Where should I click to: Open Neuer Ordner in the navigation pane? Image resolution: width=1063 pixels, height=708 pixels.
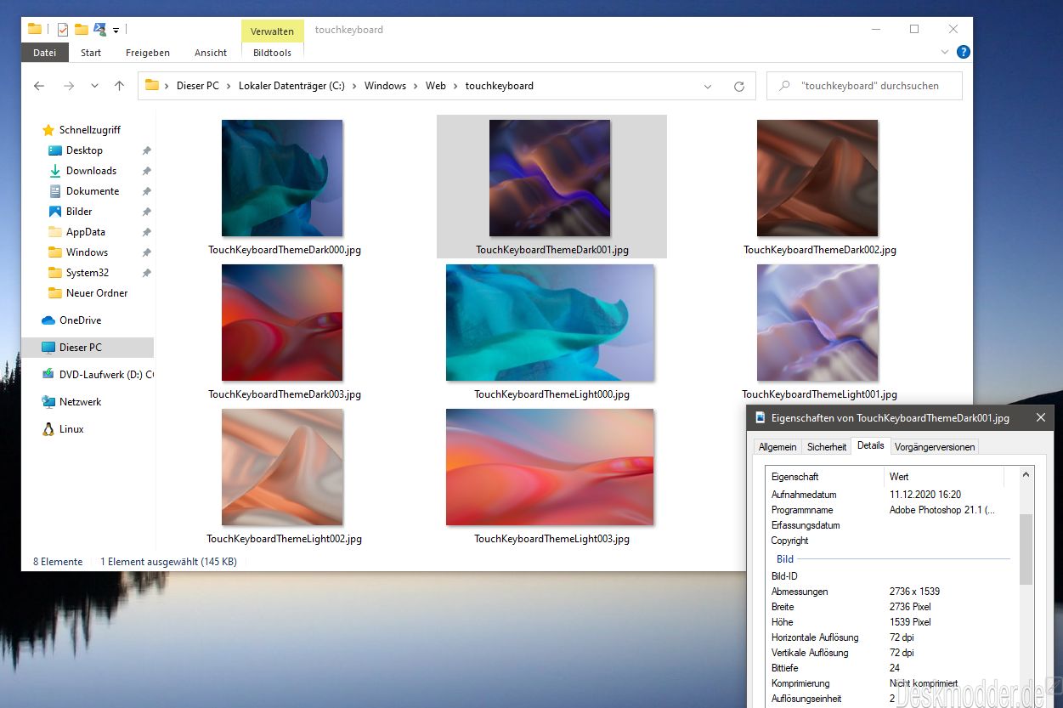click(97, 293)
